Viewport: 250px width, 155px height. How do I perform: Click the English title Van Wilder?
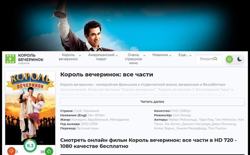tap(96, 115)
